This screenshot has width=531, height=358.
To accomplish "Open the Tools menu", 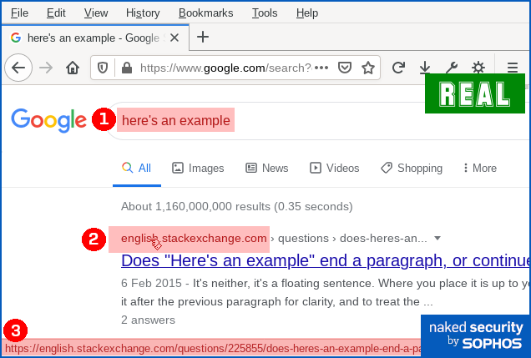I will [265, 13].
